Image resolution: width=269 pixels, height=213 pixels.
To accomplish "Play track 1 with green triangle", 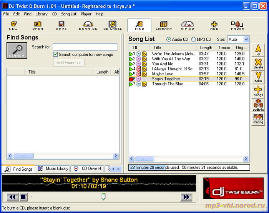I will point(131,54).
